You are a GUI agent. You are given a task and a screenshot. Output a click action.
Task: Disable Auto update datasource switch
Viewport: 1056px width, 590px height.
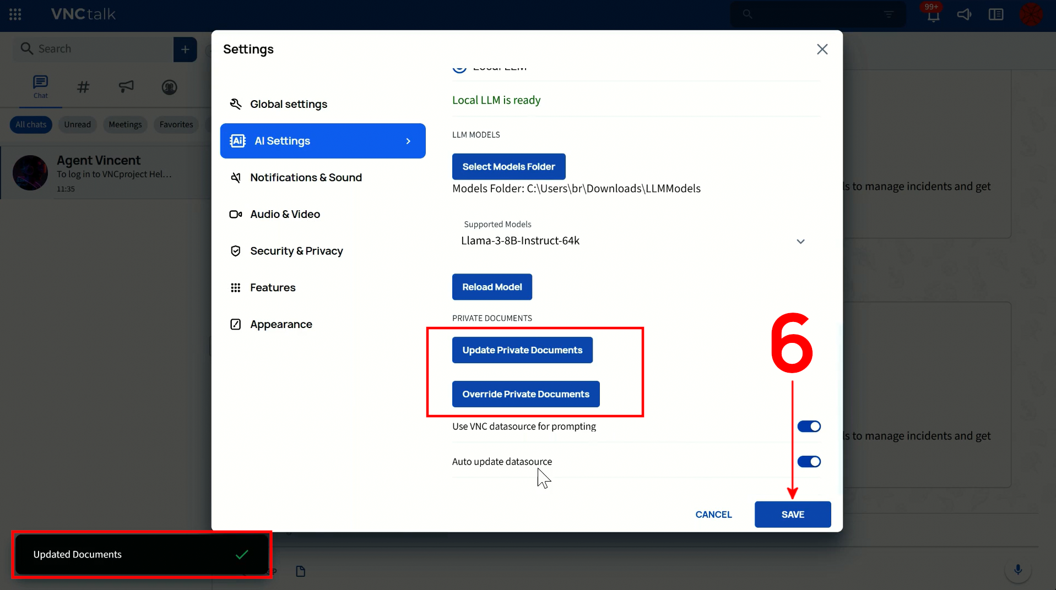pyautogui.click(x=809, y=462)
